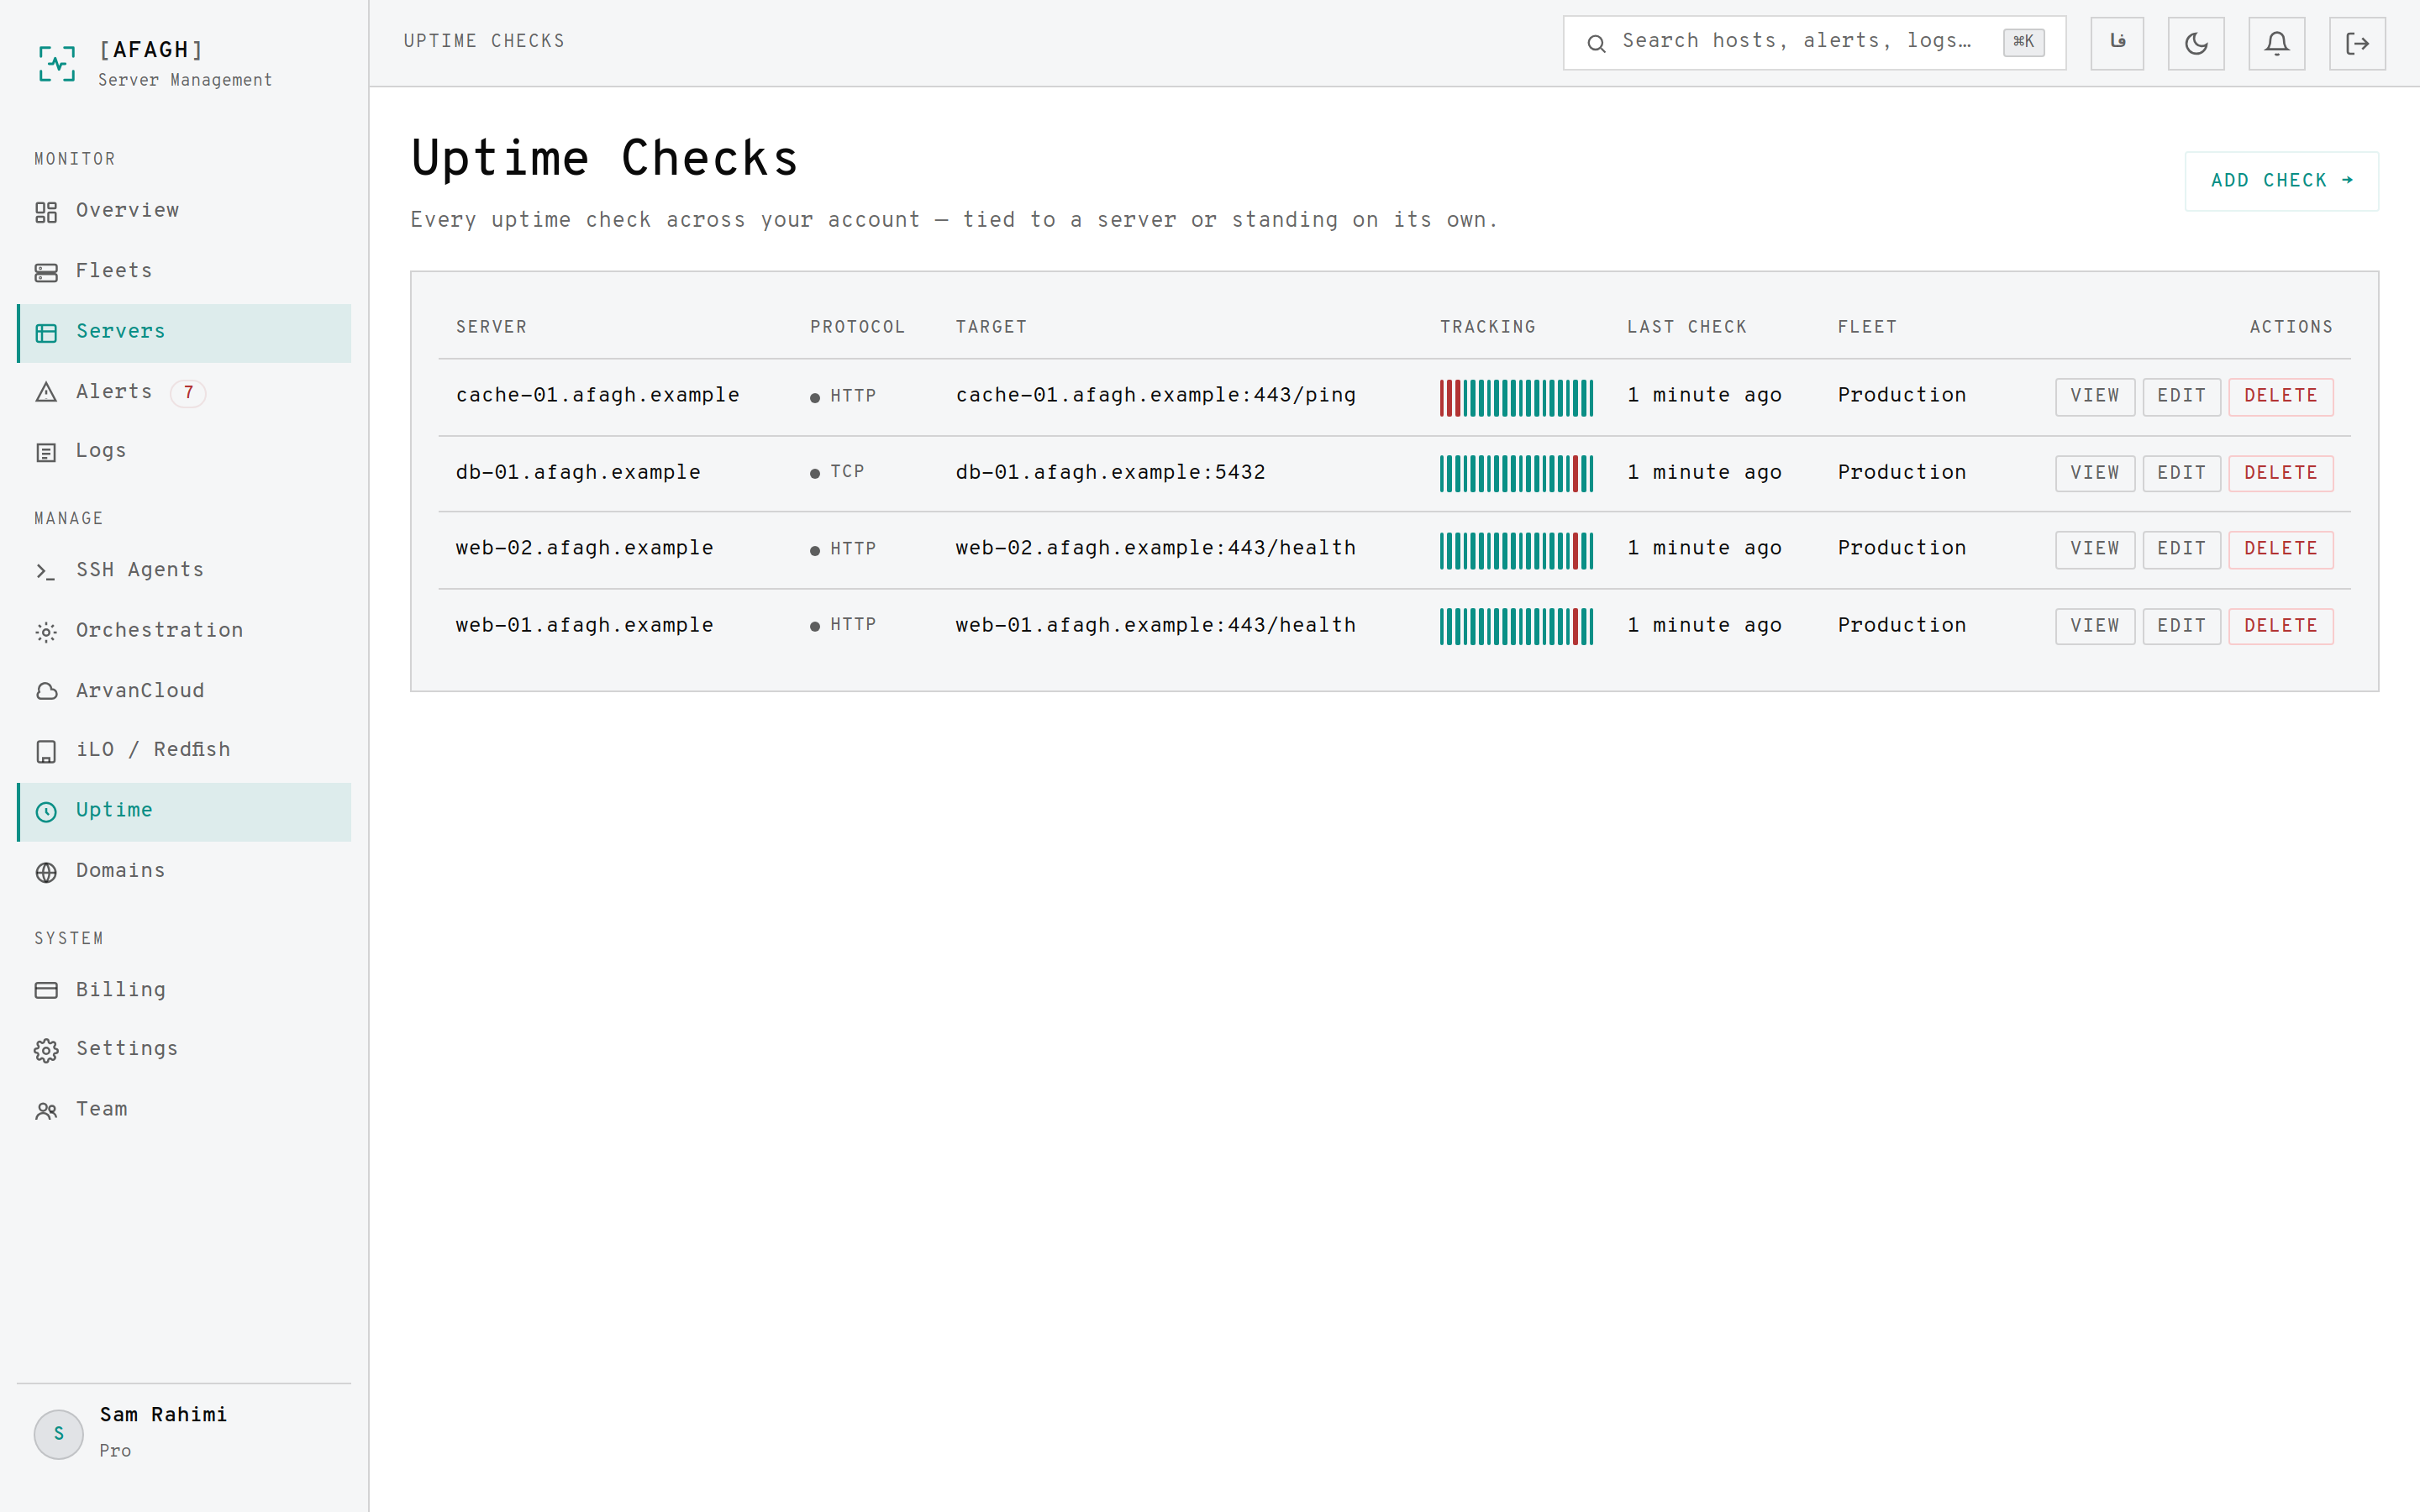
Task: Toggle dark mode with the moon icon
Action: tap(2196, 43)
